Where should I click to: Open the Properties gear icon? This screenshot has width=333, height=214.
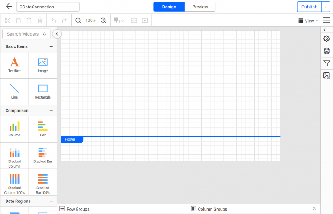tap(326, 39)
